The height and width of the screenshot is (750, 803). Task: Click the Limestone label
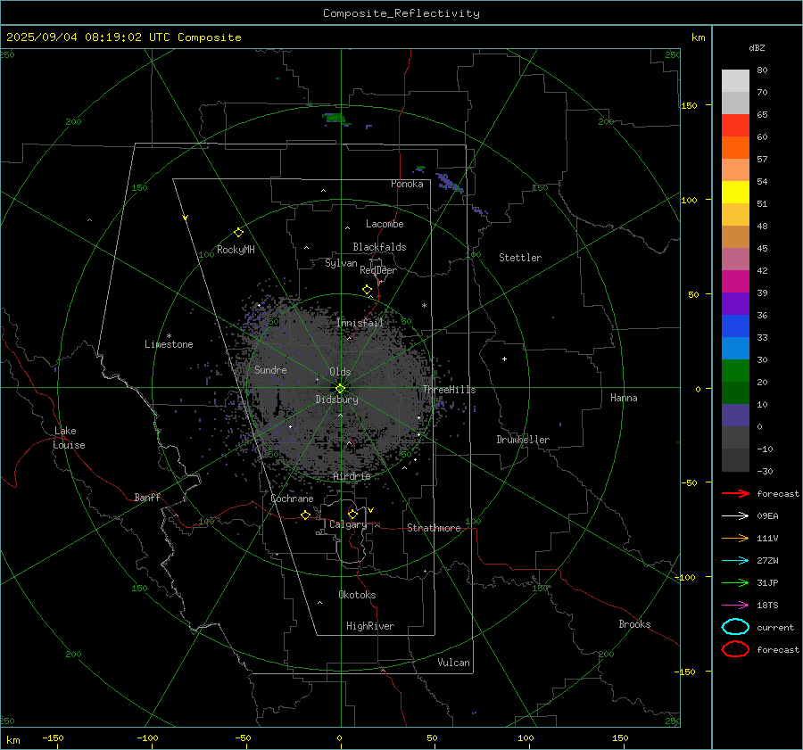tap(169, 344)
